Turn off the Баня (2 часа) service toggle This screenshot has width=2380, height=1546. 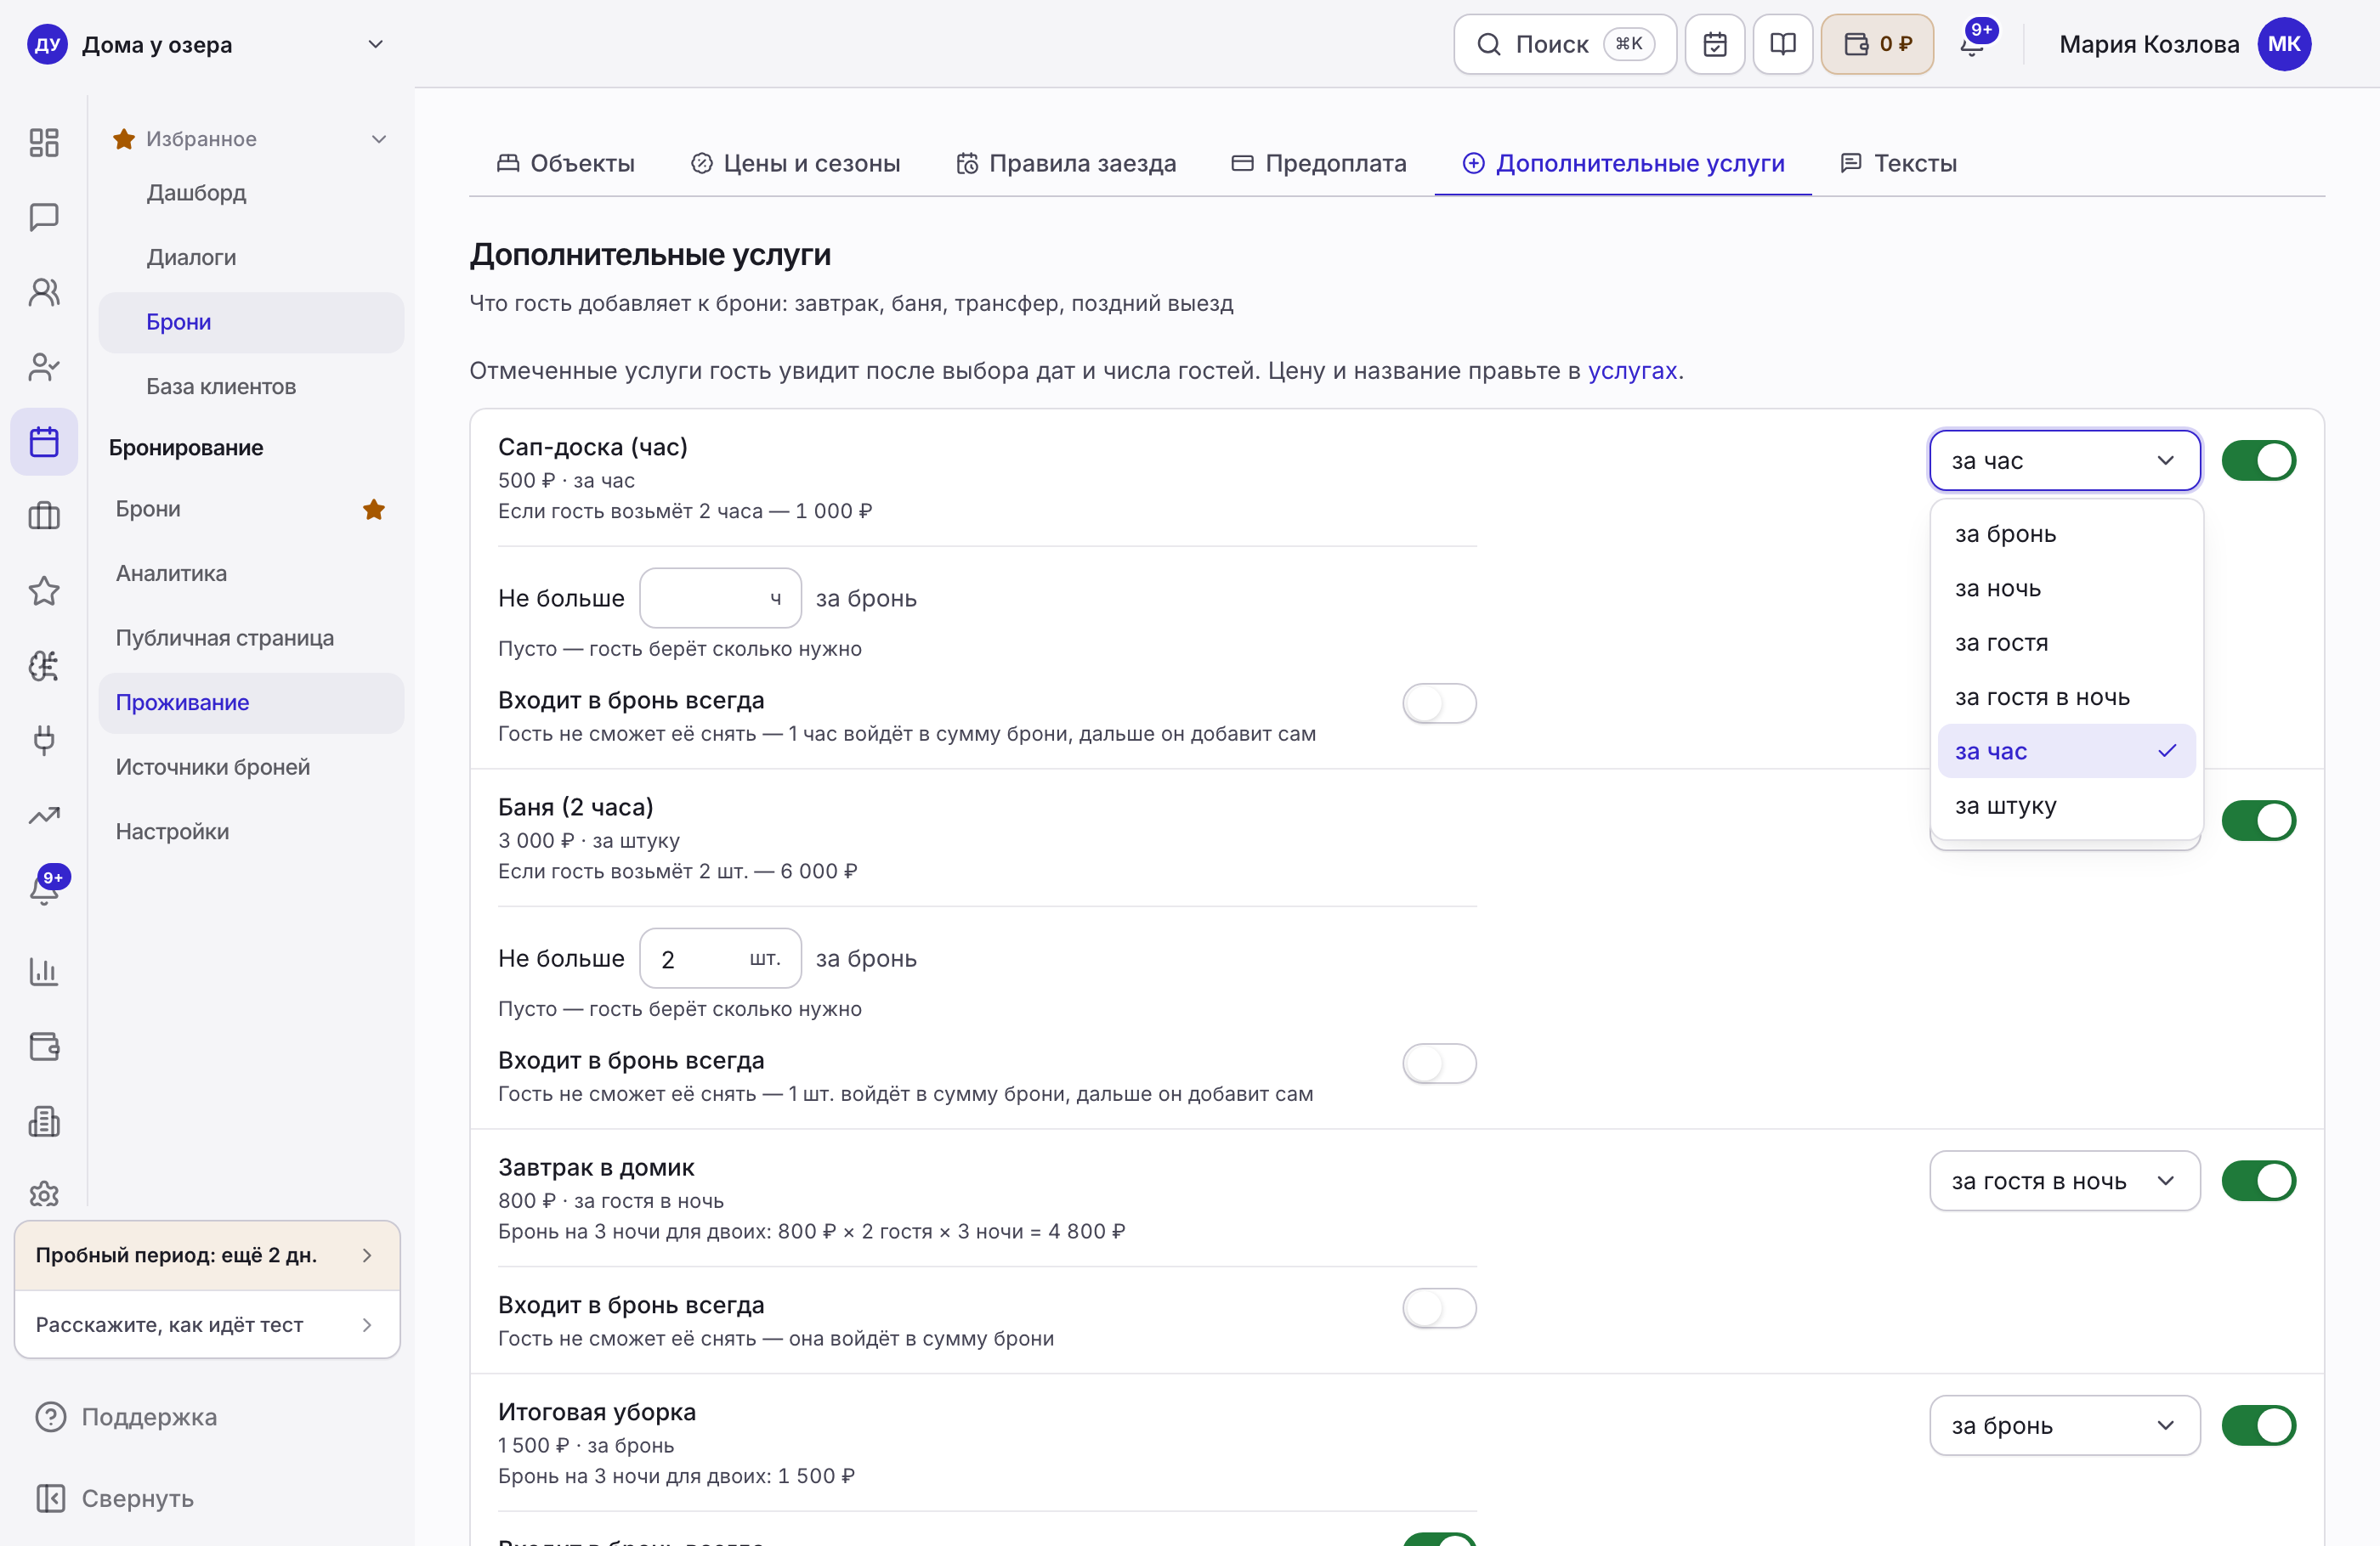point(2258,821)
